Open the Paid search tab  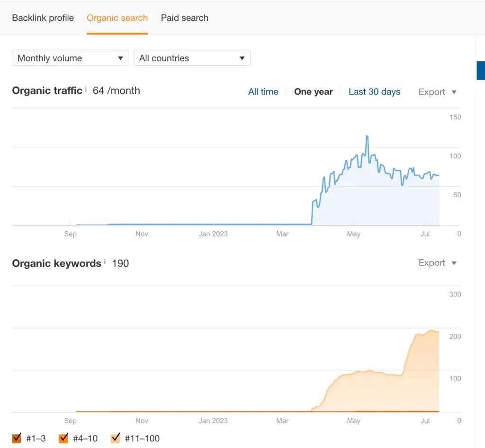pyautogui.click(x=185, y=18)
